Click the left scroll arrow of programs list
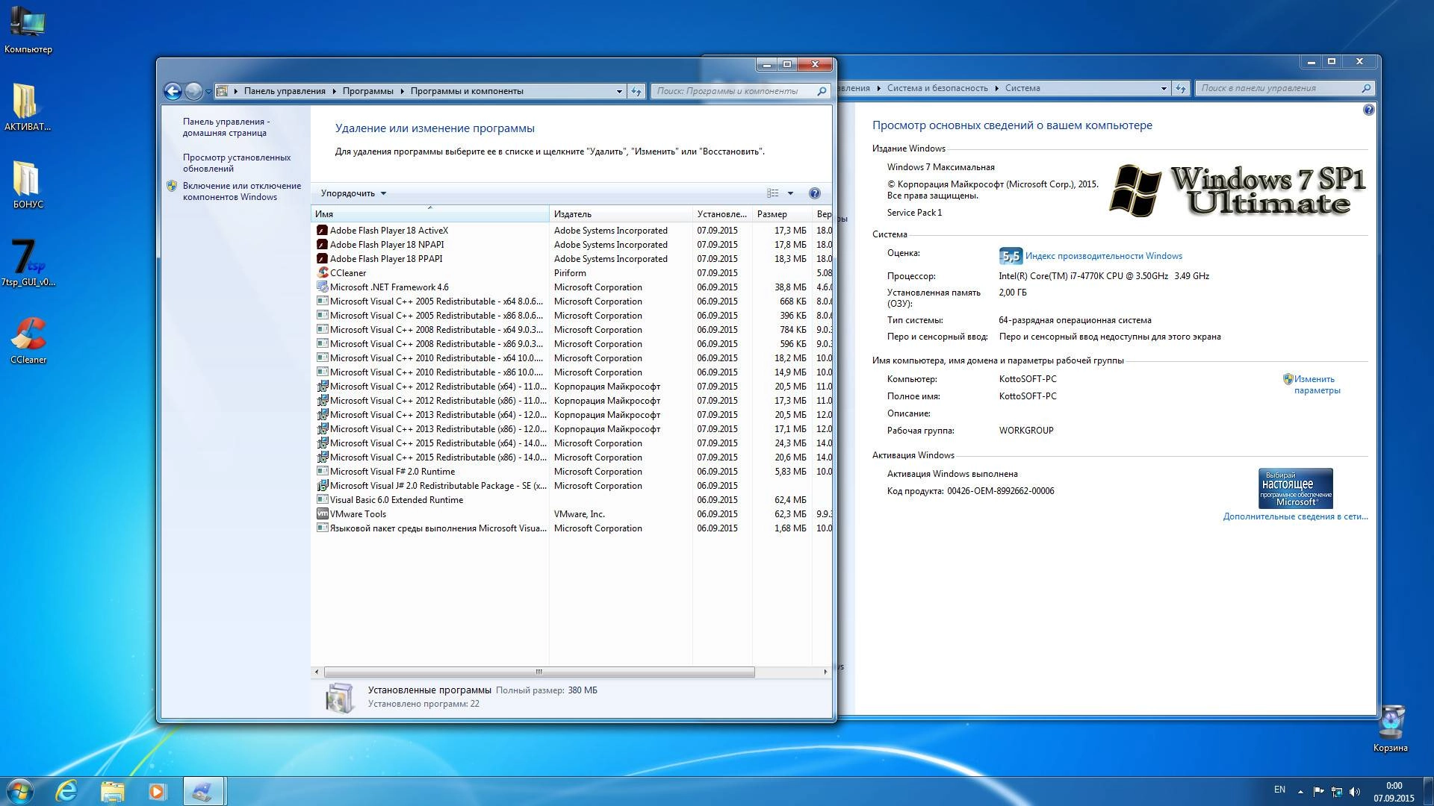The height and width of the screenshot is (806, 1434). click(317, 672)
